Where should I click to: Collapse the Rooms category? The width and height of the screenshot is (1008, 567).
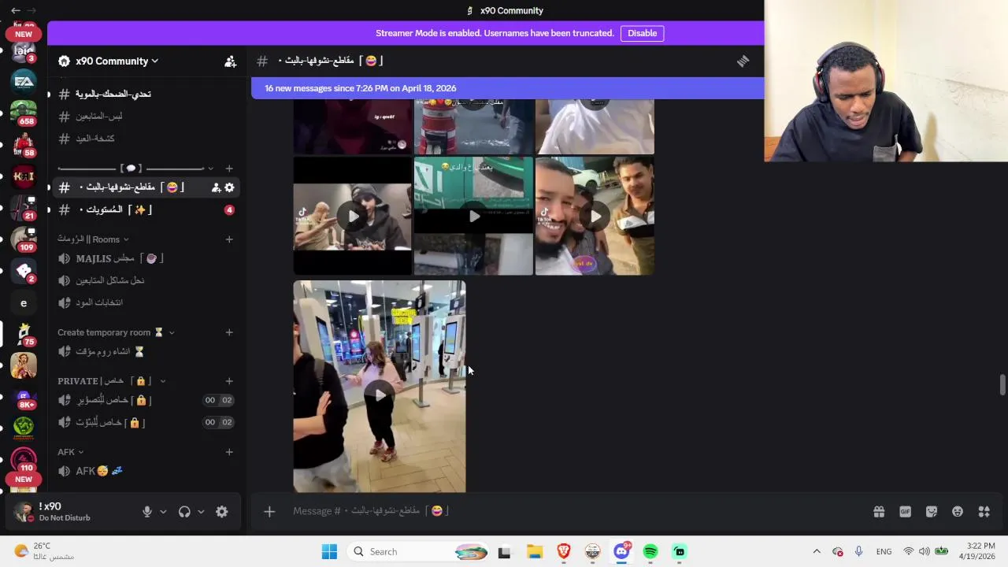pos(93,239)
